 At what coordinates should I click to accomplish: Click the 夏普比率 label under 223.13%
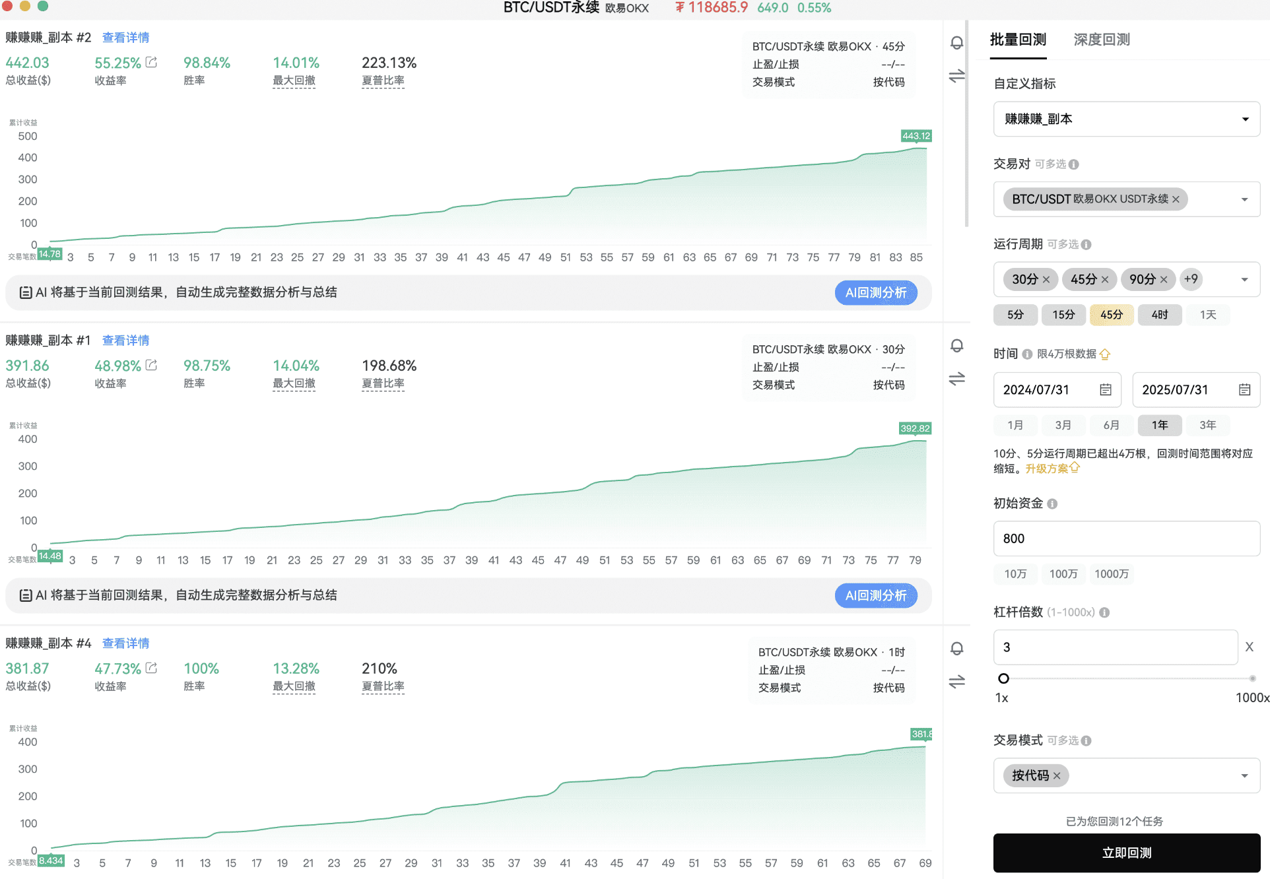coord(383,81)
